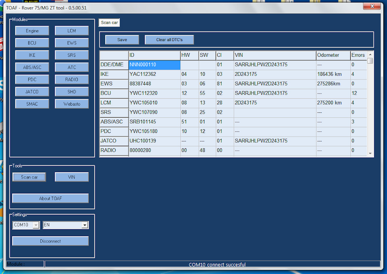Select ABS/ASC errors count 3
Screen dimensions: 387x274
359,122
